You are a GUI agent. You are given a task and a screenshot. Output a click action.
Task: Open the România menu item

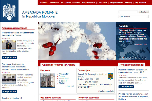(44, 3)
